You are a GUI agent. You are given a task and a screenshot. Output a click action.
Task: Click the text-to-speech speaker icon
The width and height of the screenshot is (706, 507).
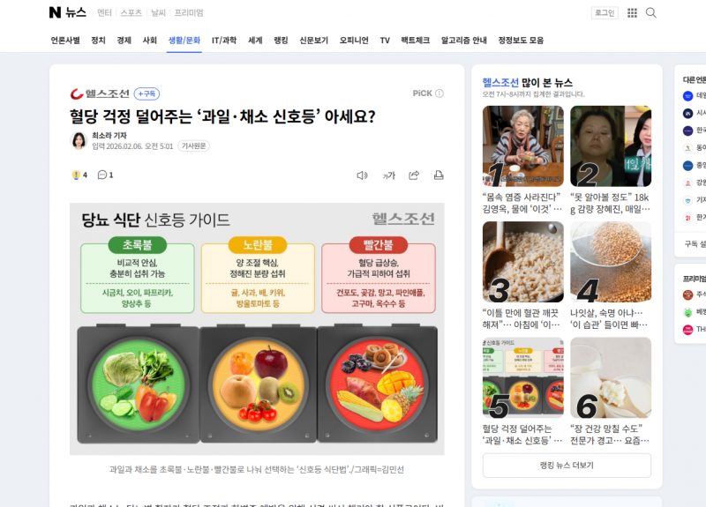[362, 175]
